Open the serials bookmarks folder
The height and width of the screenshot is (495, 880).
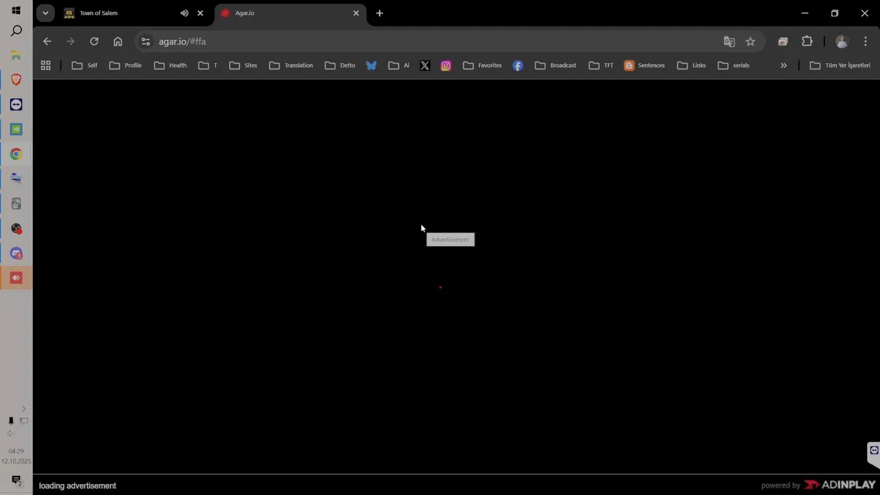coord(734,65)
